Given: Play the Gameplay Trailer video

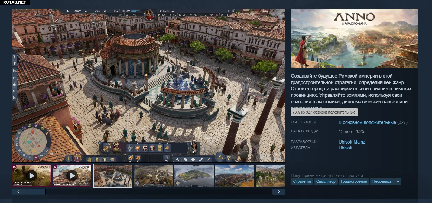Looking at the screenshot, I should [72, 175].
